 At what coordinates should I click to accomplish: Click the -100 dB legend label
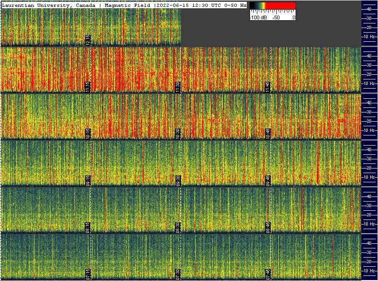[x=258, y=17]
